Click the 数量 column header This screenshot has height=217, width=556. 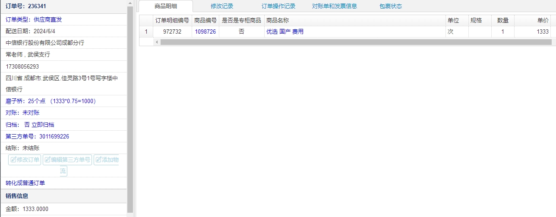(502, 20)
